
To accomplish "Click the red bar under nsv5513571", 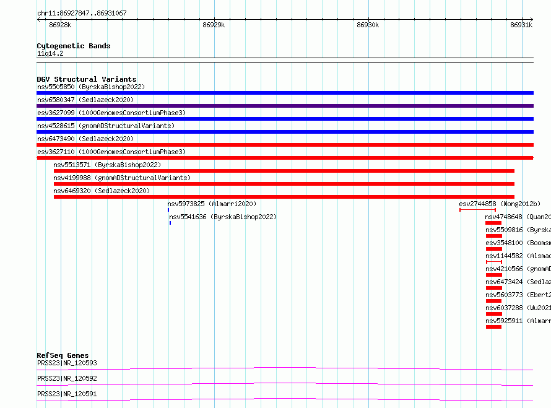I will tap(284, 171).
